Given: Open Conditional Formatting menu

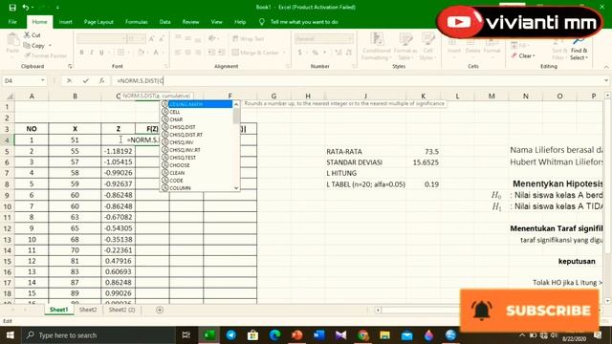Looking at the screenshot, I should tap(376, 47).
